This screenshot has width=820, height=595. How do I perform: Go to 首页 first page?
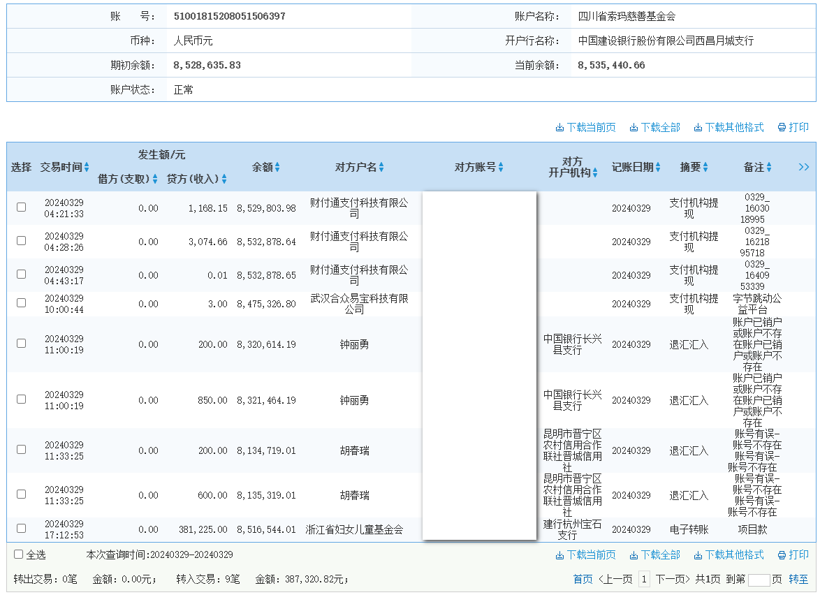583,580
